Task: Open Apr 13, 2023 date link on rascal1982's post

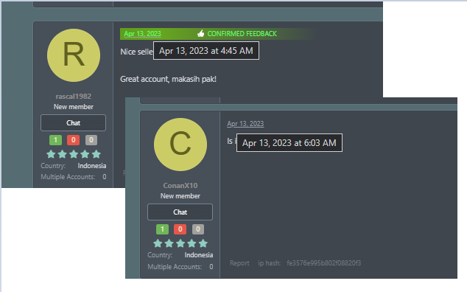Action: pyautogui.click(x=142, y=34)
